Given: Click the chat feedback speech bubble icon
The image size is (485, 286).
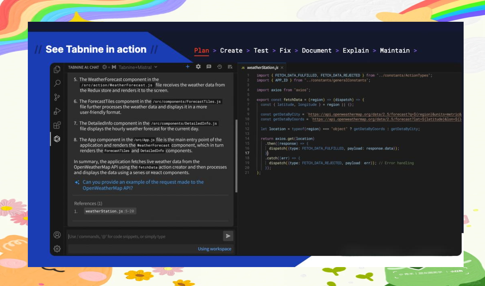Looking at the screenshot, I should (x=209, y=67).
